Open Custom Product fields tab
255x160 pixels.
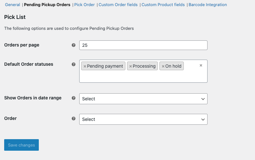pos(163,5)
